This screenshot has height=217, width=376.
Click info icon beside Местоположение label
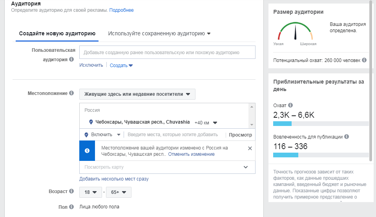[x=71, y=93]
